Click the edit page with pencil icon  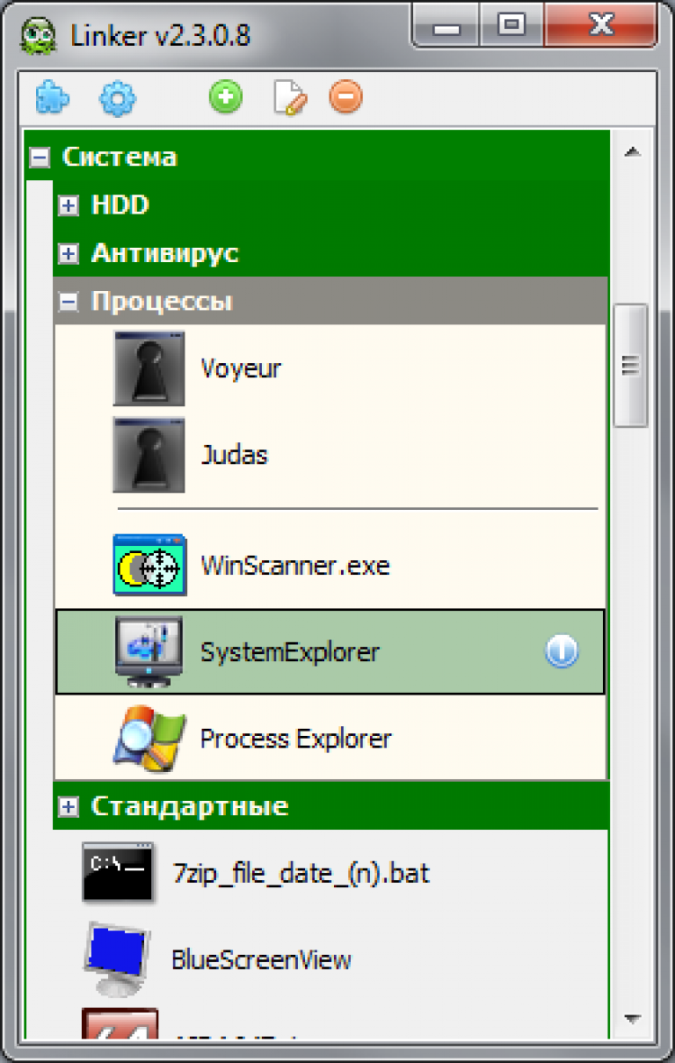point(290,98)
